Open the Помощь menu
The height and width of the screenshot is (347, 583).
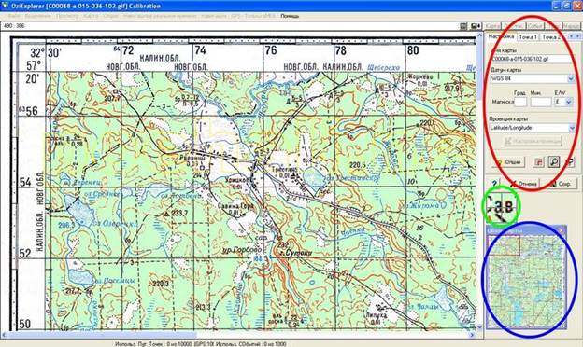click(x=290, y=16)
